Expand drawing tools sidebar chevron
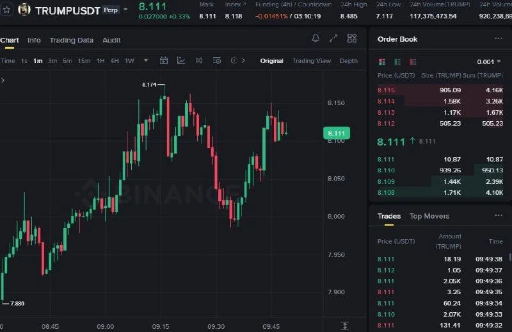 [x=3, y=80]
